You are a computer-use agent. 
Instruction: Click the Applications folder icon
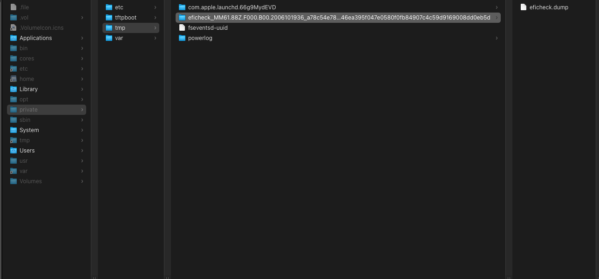[x=14, y=38]
